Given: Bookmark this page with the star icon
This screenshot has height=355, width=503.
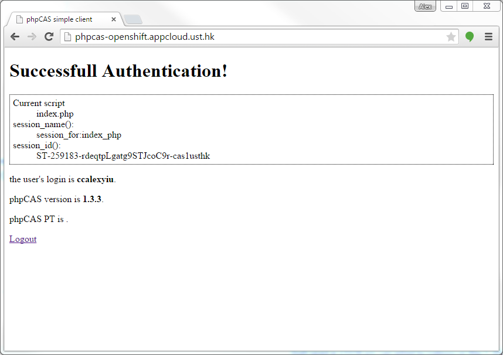Looking at the screenshot, I should 451,37.
